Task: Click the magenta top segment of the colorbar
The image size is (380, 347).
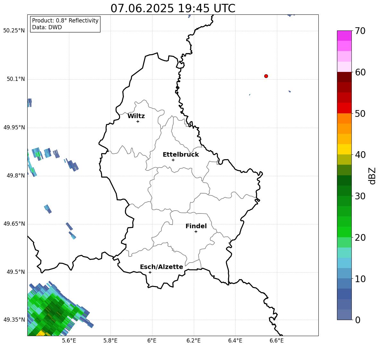Action: pos(344,36)
